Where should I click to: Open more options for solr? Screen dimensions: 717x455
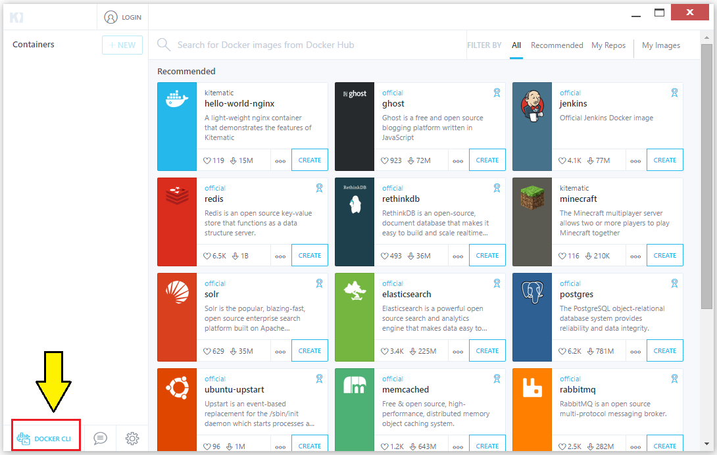click(x=280, y=352)
